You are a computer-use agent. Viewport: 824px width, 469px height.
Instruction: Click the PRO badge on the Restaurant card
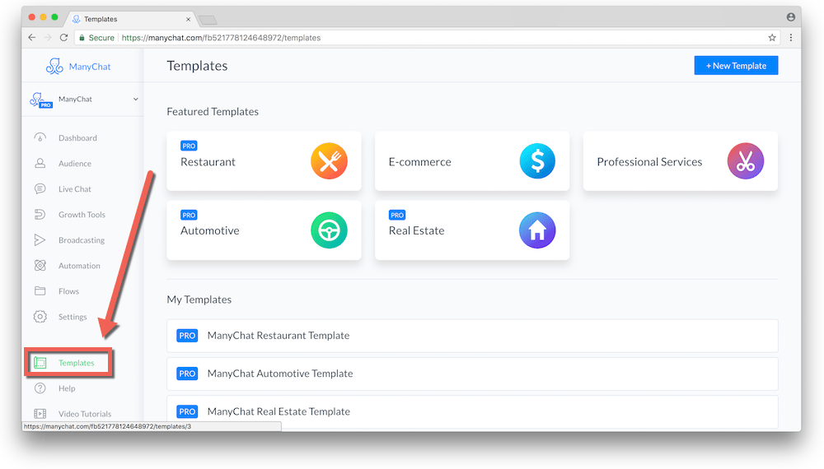190,146
